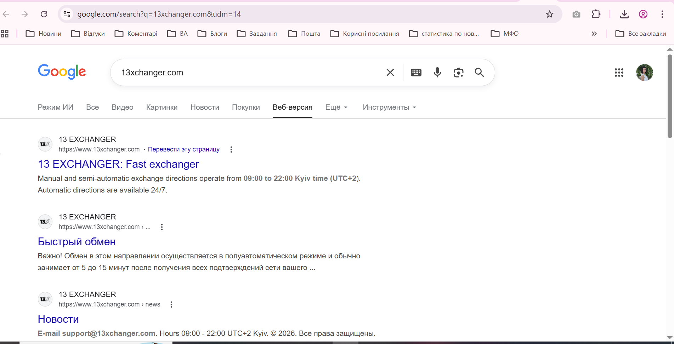
Task: Go back to the previous page
Action: pos(6,14)
